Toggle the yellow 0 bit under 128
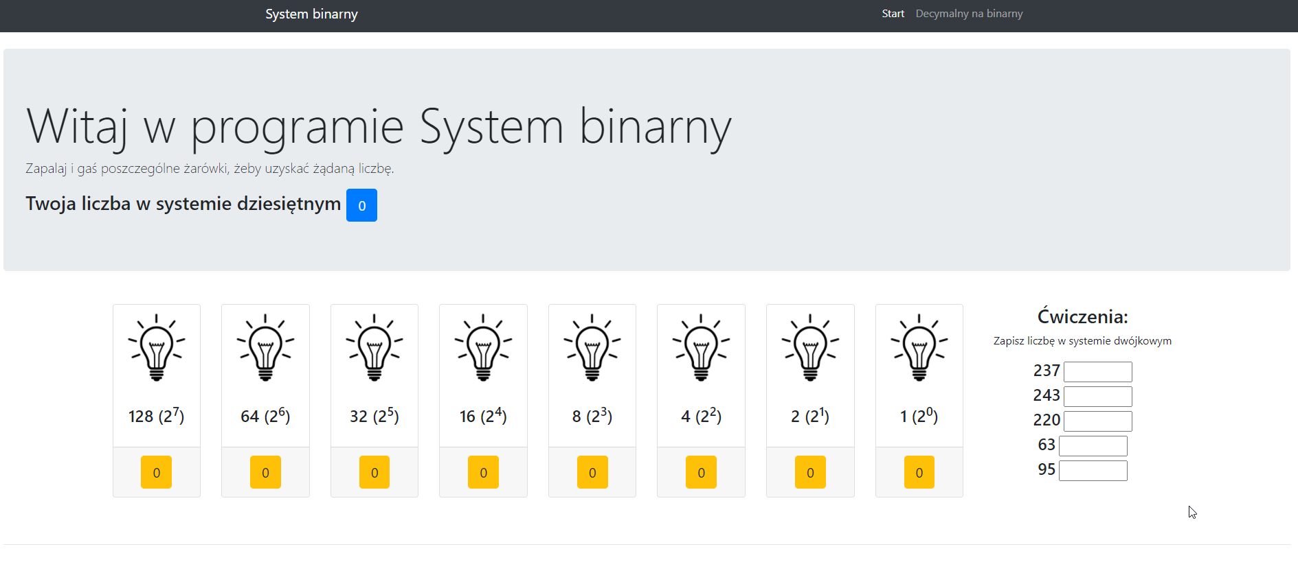The width and height of the screenshot is (1298, 573). coord(157,472)
